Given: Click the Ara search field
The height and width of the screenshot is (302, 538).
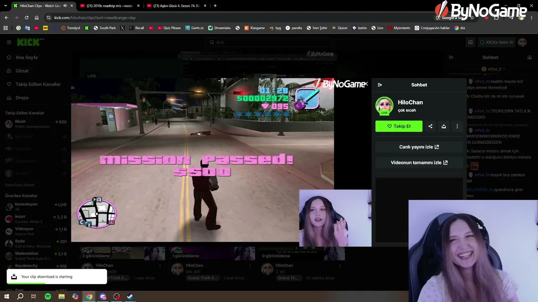Looking at the screenshot, I should click(269, 42).
